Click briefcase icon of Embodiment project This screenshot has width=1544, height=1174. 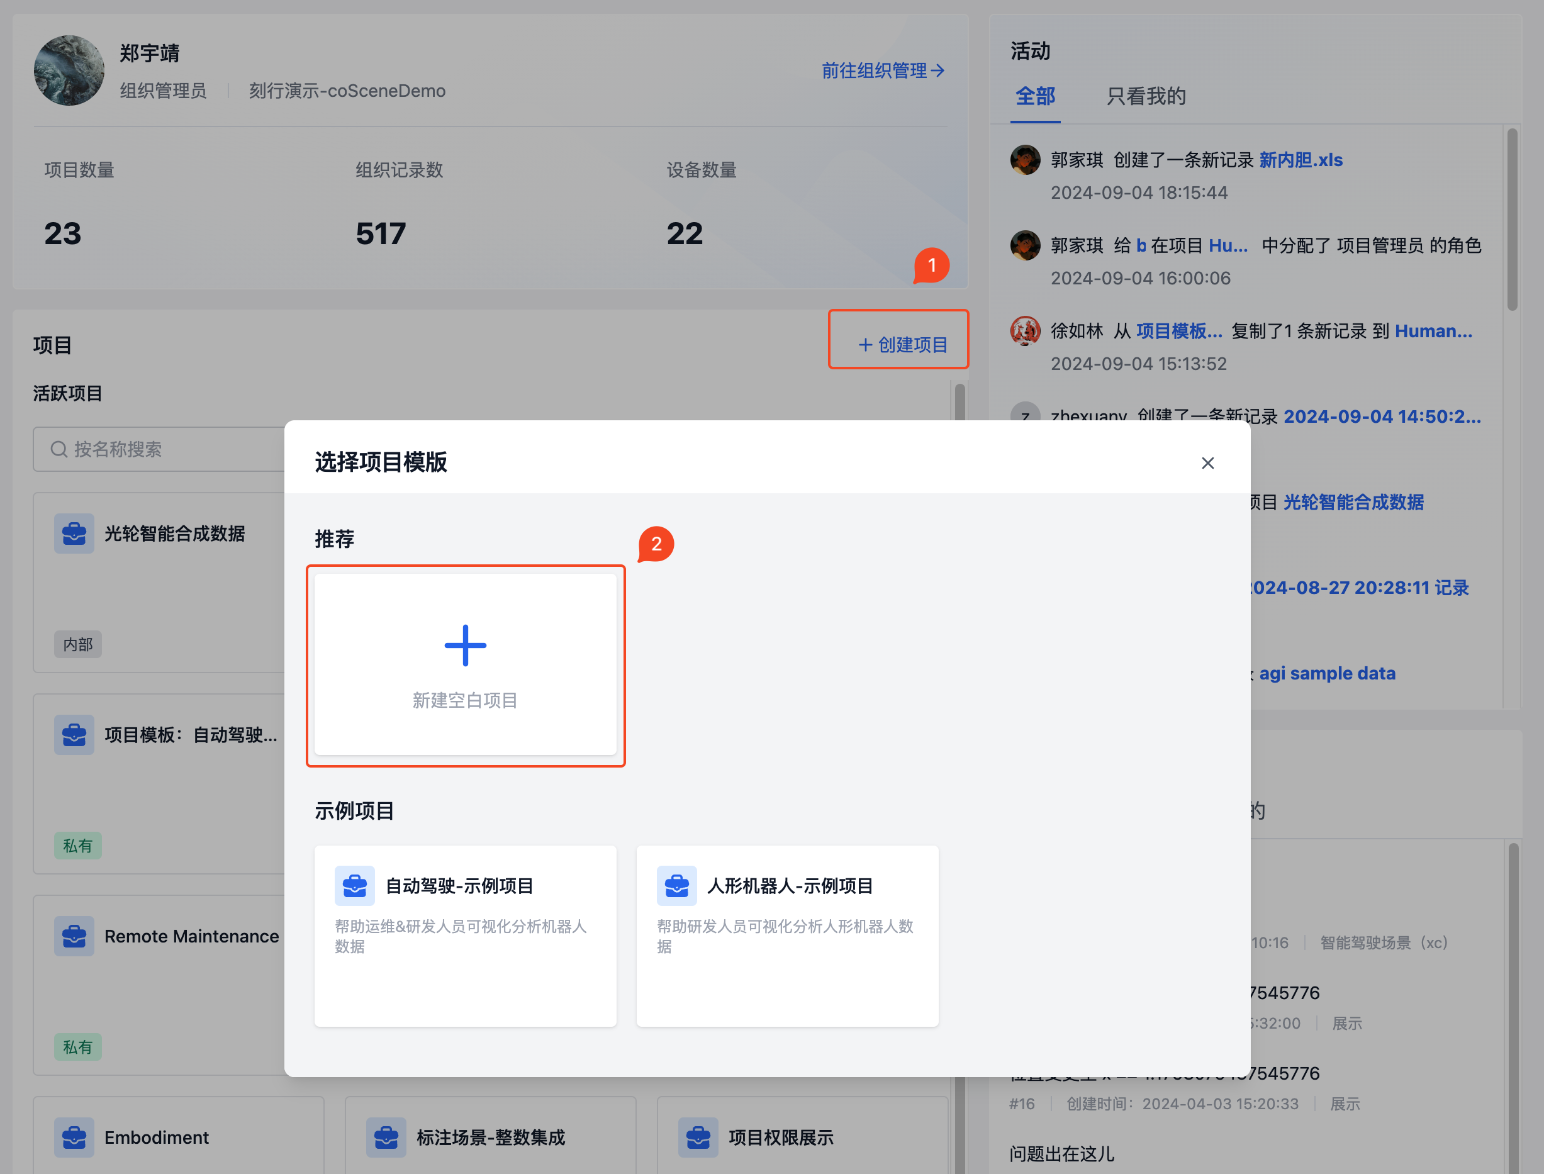(74, 1138)
